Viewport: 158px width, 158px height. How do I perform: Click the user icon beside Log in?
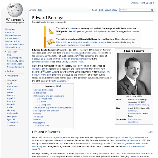pyautogui.click(x=147, y=3)
